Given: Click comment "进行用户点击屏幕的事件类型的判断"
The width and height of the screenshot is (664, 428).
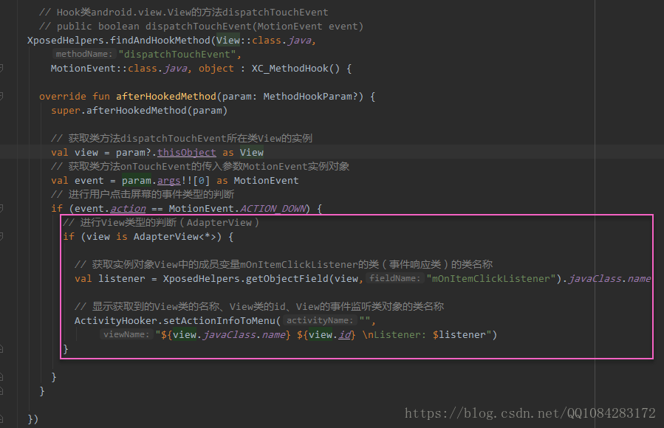Looking at the screenshot, I should click(143, 194).
